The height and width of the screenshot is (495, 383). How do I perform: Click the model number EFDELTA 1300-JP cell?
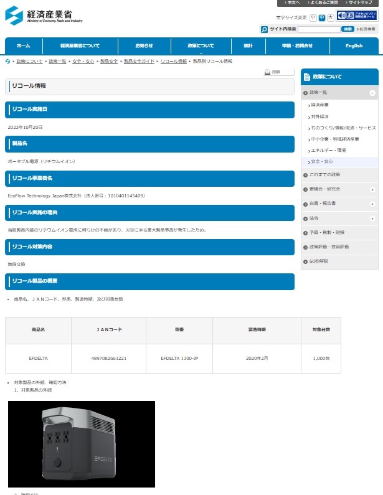[x=179, y=358]
